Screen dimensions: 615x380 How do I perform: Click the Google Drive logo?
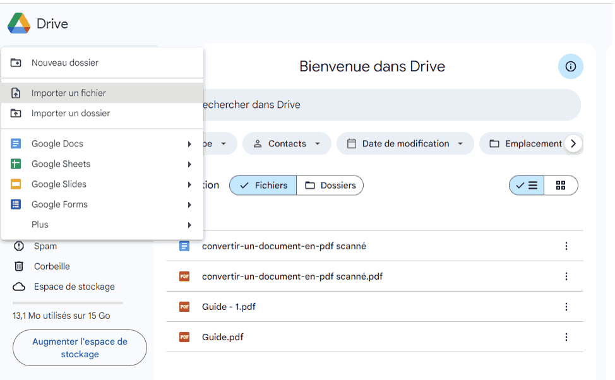point(19,23)
